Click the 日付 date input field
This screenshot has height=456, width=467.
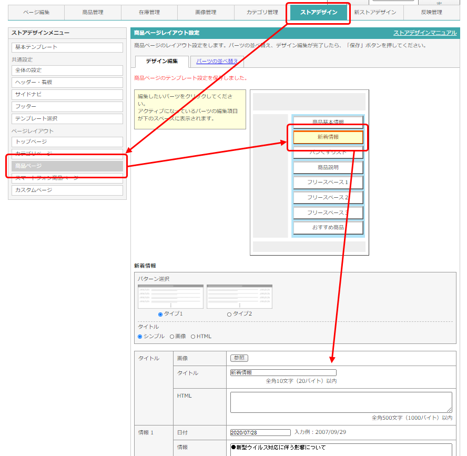[260, 433]
